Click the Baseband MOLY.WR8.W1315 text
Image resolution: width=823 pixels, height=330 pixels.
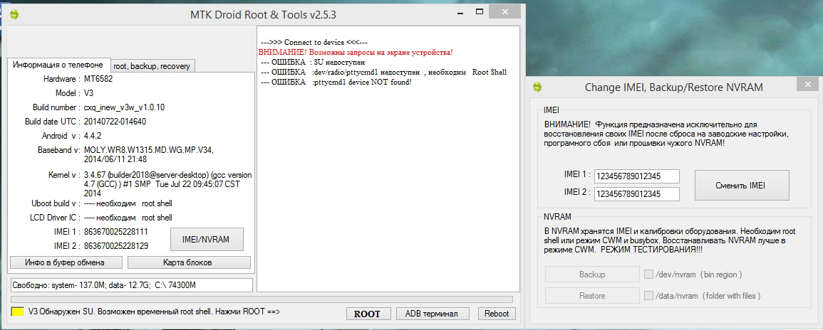pyautogui.click(x=148, y=154)
